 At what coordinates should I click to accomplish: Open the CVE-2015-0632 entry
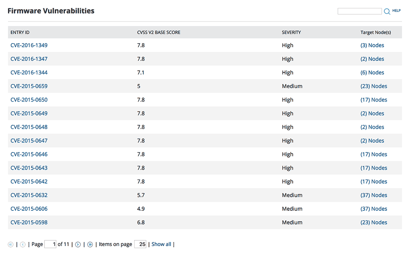pos(29,195)
